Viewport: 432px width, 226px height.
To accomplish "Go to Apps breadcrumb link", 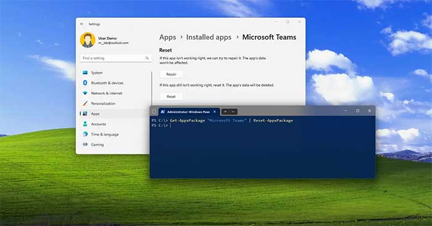I will (167, 37).
